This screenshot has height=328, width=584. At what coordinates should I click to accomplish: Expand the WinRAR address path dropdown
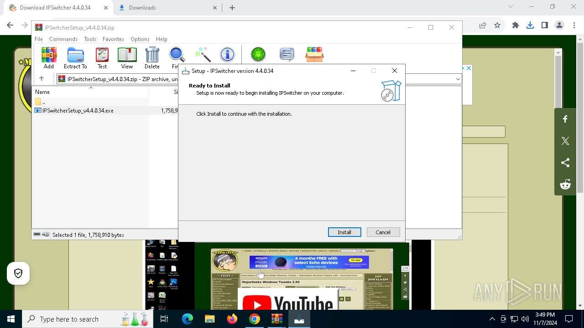pyautogui.click(x=458, y=79)
